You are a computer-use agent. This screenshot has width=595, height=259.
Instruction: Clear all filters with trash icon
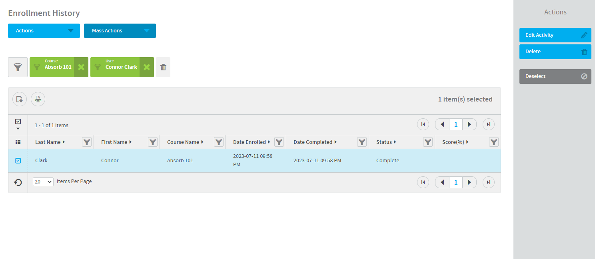(163, 67)
